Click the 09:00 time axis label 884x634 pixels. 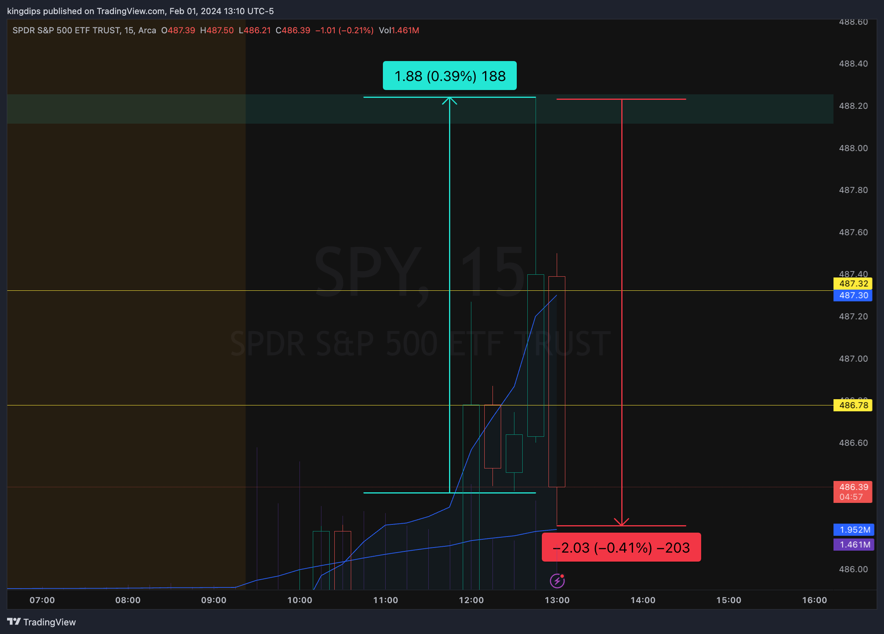(x=214, y=600)
